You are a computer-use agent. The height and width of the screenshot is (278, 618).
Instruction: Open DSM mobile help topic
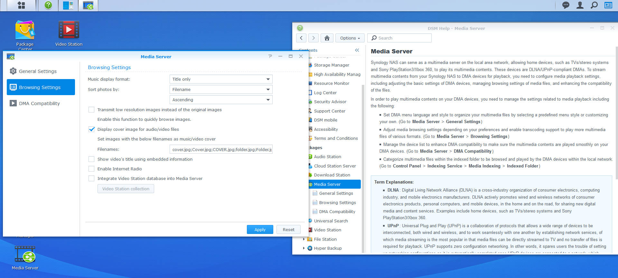tap(325, 120)
